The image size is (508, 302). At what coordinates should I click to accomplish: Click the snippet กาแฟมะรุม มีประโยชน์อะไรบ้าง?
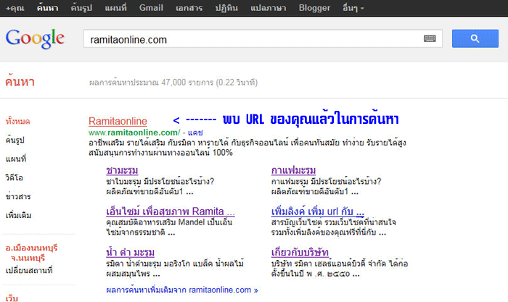pos(327,186)
